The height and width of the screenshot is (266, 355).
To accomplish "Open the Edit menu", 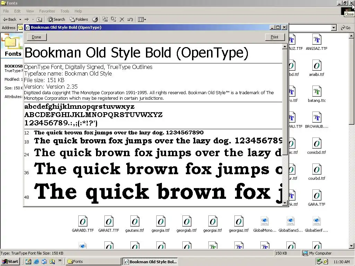I will tap(17, 11).
